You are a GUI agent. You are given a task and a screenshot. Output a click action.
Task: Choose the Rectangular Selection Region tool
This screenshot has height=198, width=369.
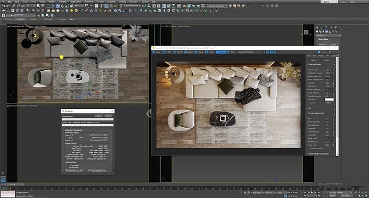(x=48, y=5)
